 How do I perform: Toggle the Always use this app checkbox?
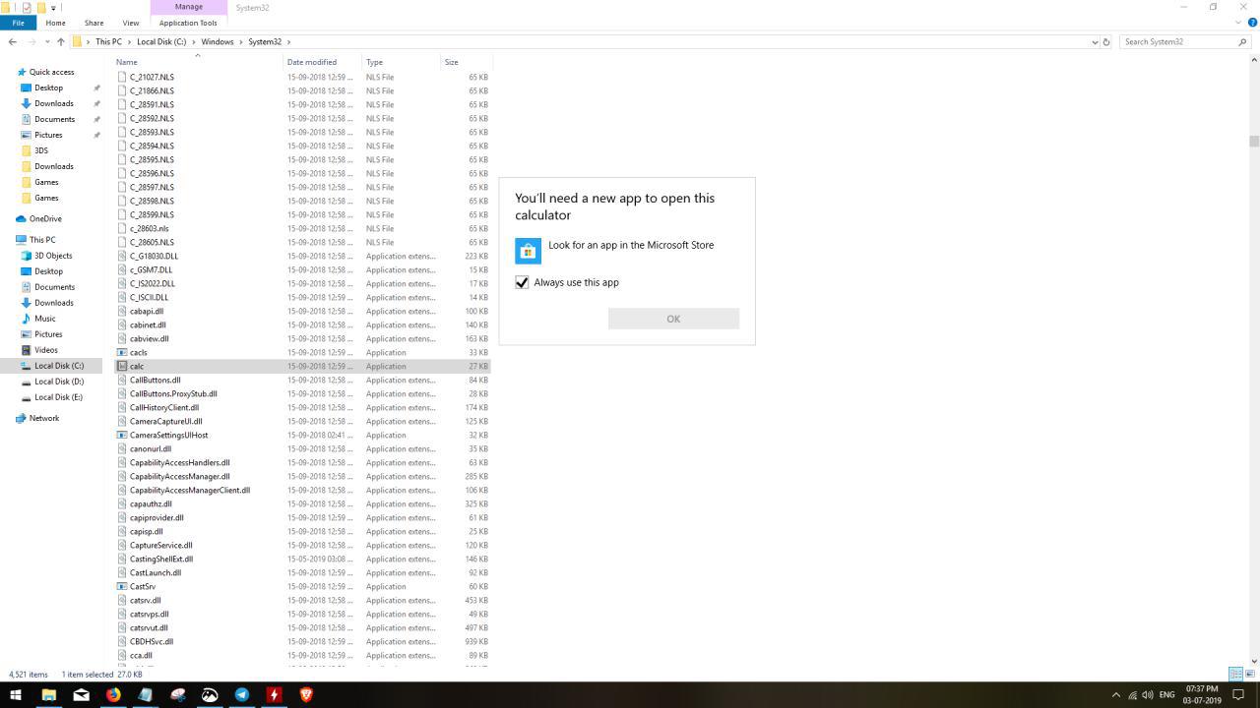[522, 282]
